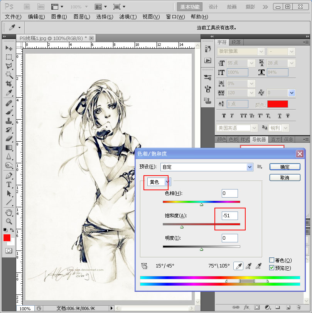Select the Crop tool

[9, 84]
